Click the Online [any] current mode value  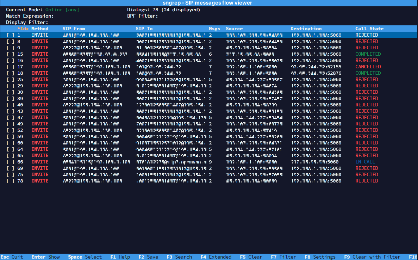[x=62, y=10]
